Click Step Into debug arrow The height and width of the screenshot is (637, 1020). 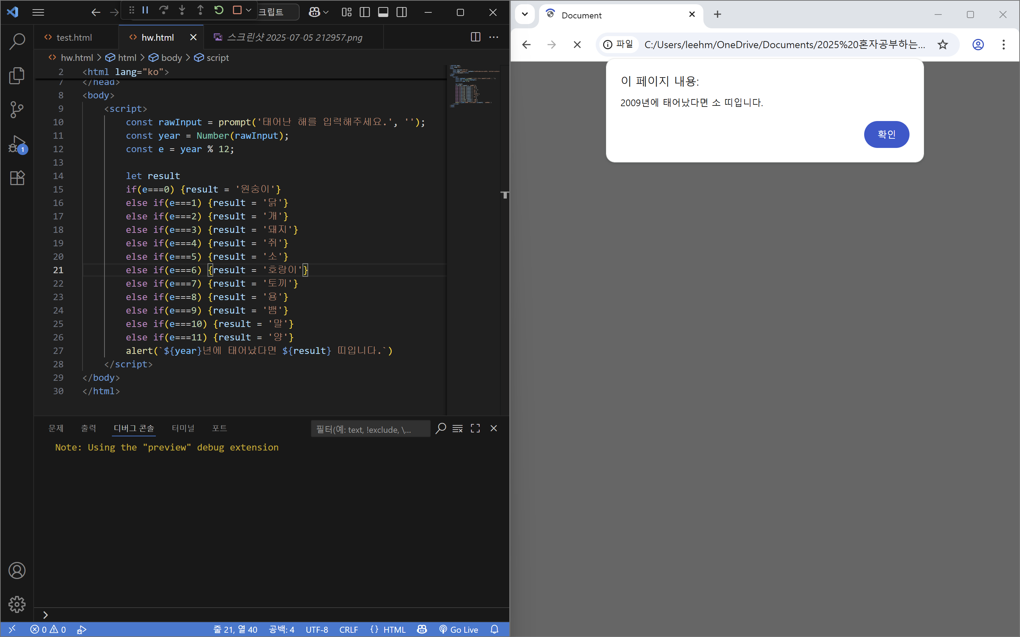tap(182, 10)
